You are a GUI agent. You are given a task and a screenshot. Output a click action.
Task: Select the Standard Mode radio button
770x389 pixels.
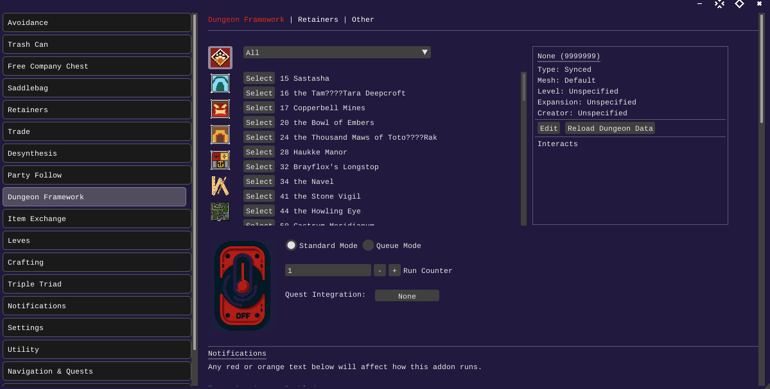292,245
